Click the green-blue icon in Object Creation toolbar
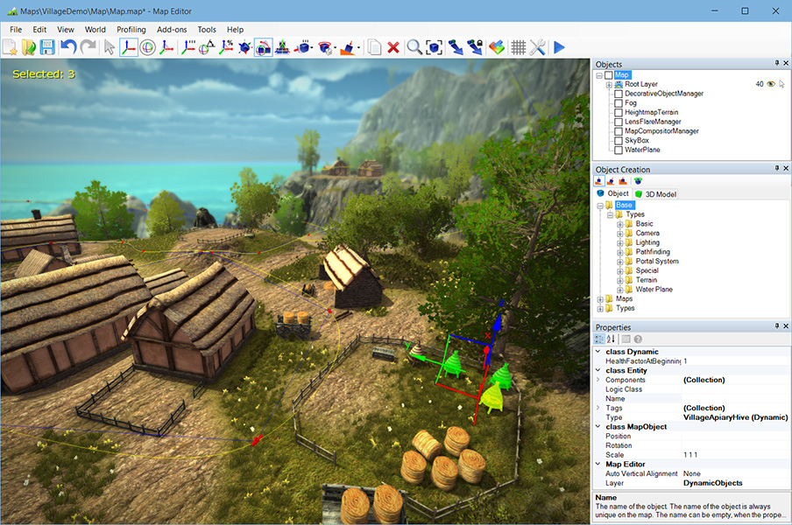792x525 pixels. (x=638, y=181)
